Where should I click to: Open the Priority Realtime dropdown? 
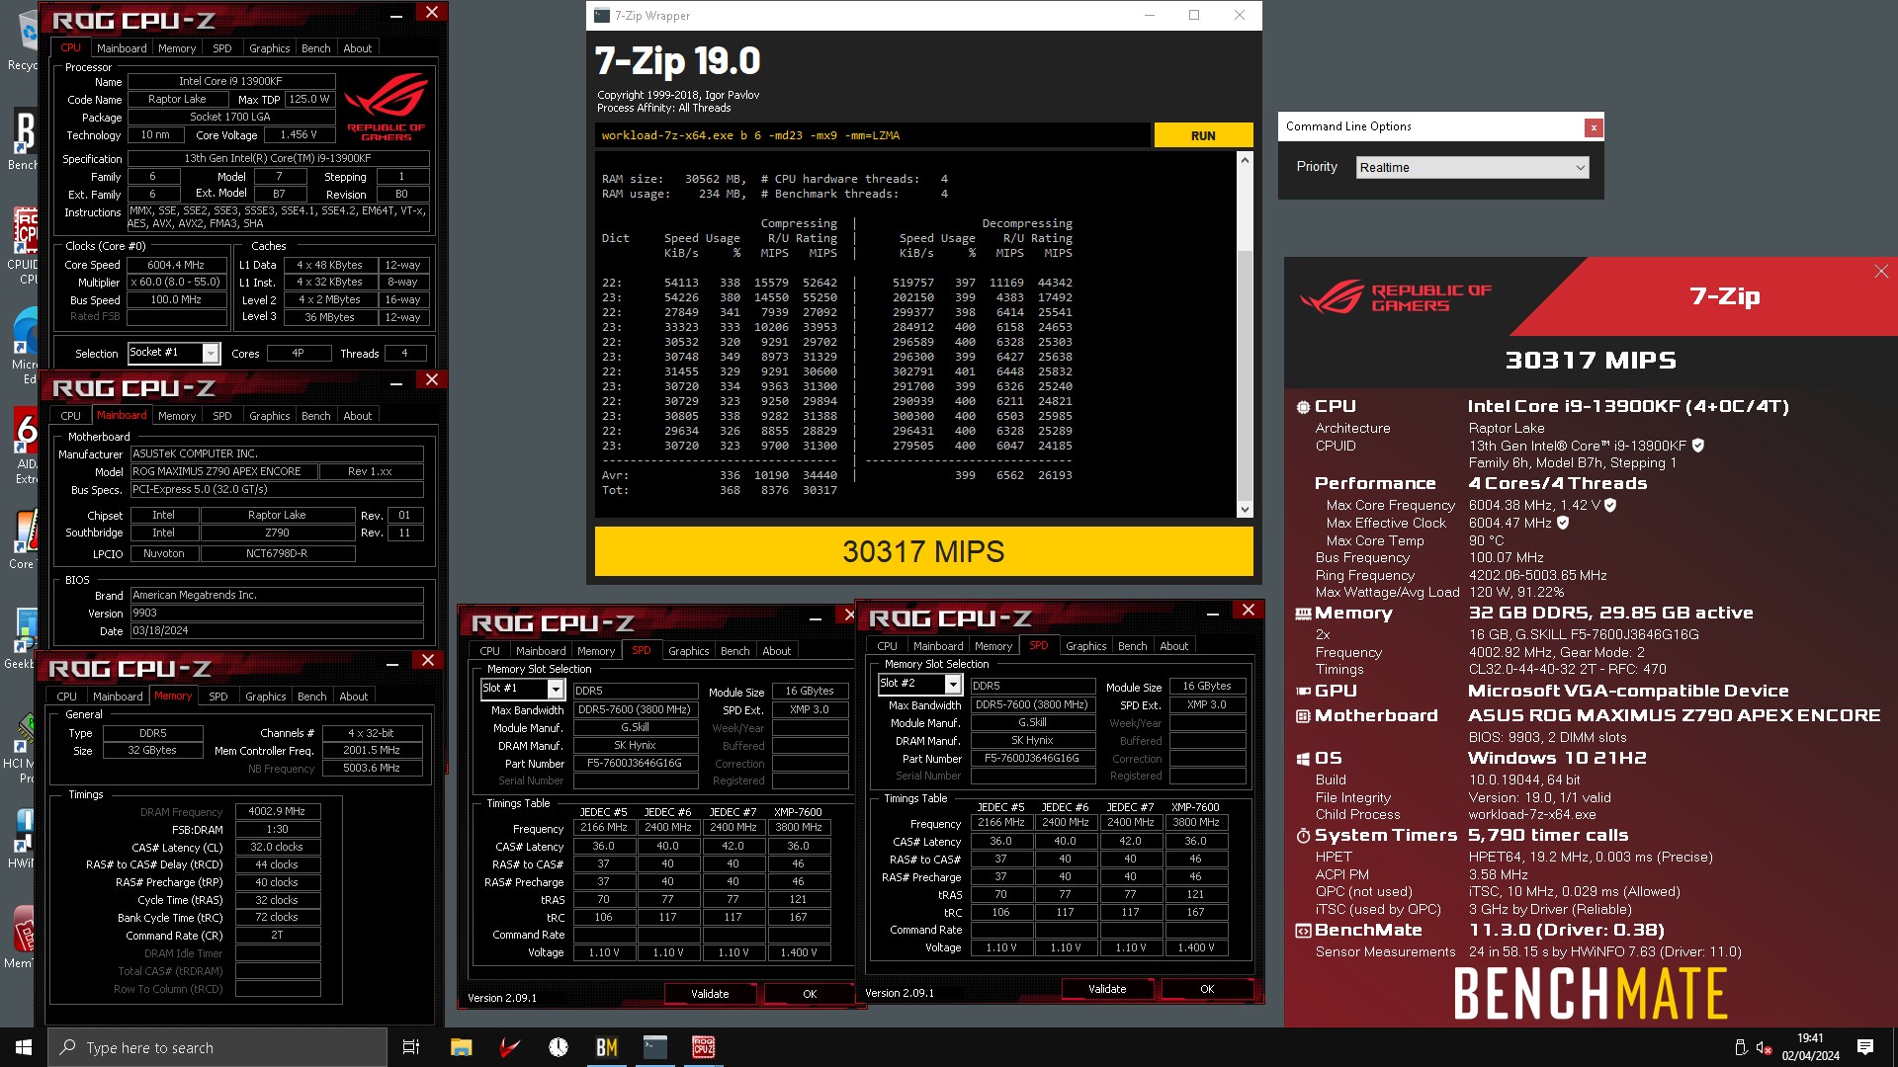pyautogui.click(x=1472, y=168)
